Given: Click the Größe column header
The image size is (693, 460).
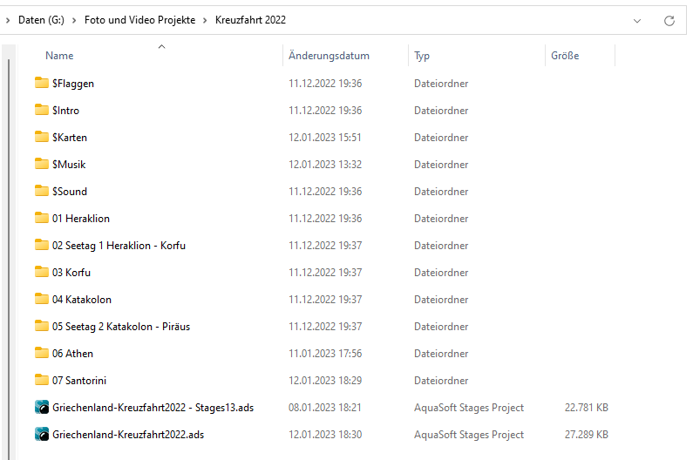Looking at the screenshot, I should [565, 56].
